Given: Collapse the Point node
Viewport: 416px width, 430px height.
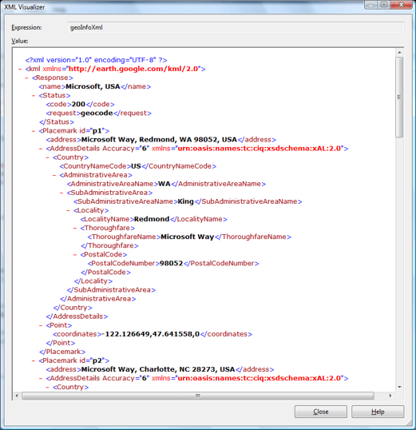Looking at the screenshot, I should (x=41, y=325).
